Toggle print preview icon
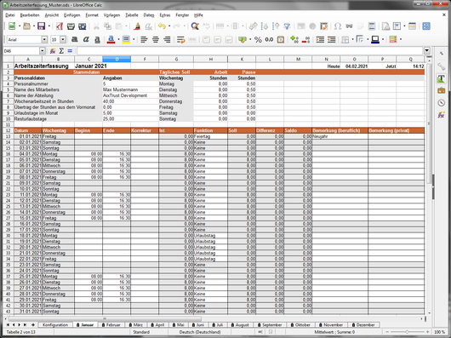 [83, 26]
